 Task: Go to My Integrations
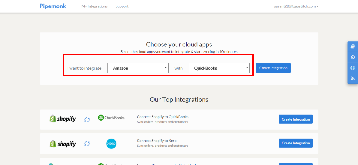click(95, 6)
